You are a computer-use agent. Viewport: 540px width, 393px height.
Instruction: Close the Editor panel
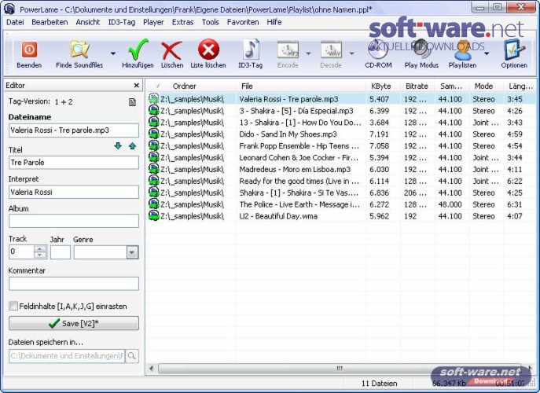137,86
